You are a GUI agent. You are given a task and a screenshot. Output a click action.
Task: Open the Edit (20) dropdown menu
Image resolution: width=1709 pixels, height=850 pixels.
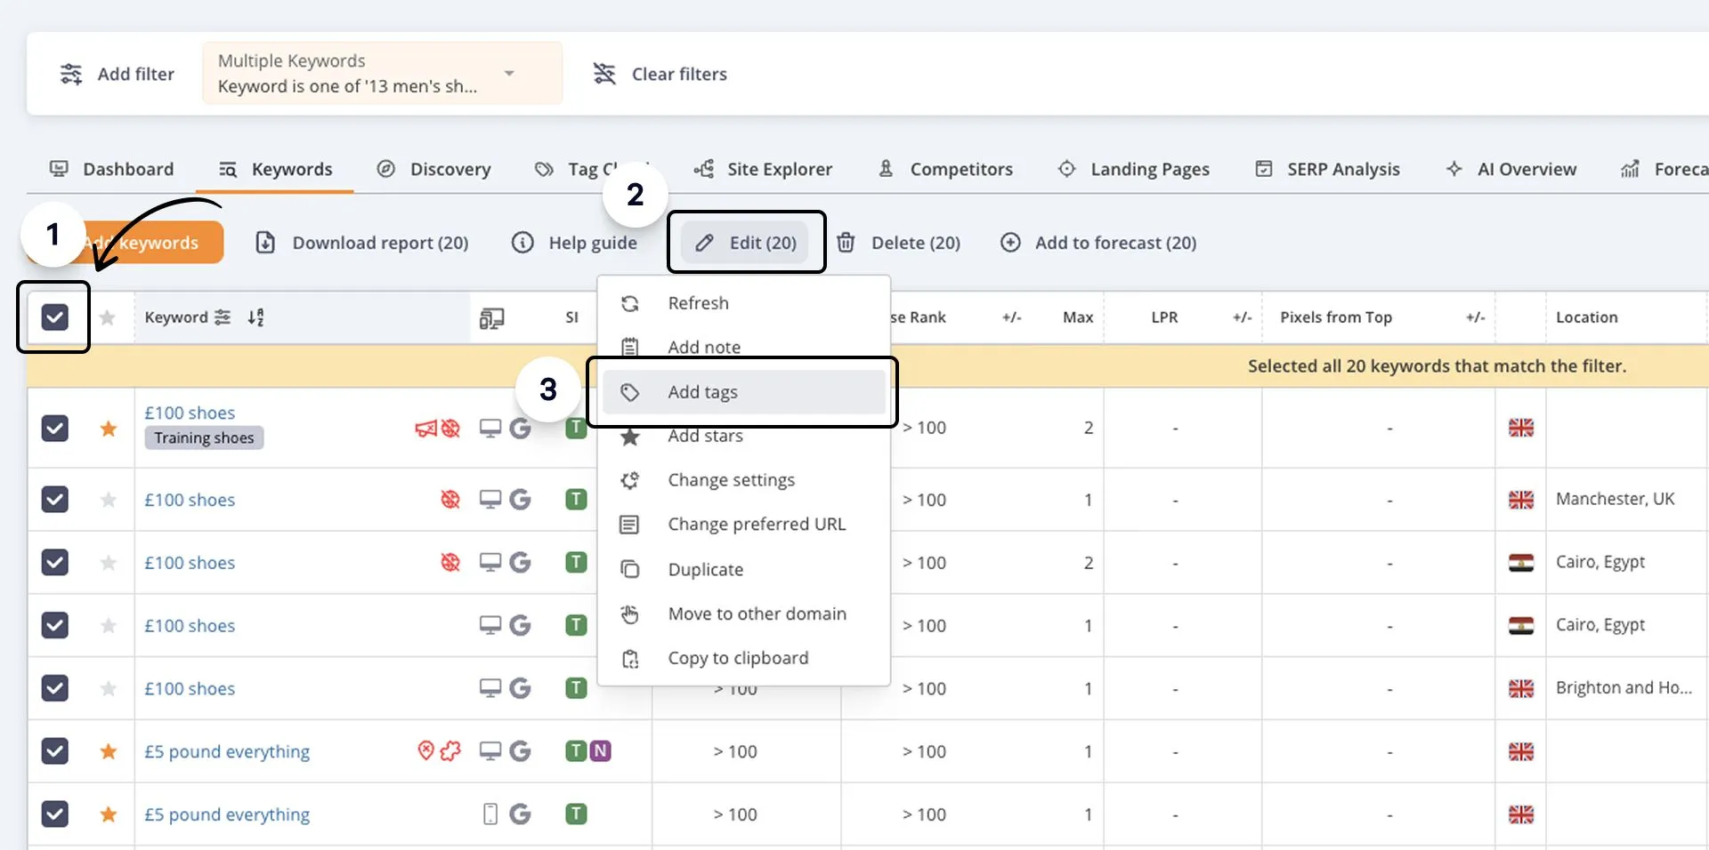(746, 243)
